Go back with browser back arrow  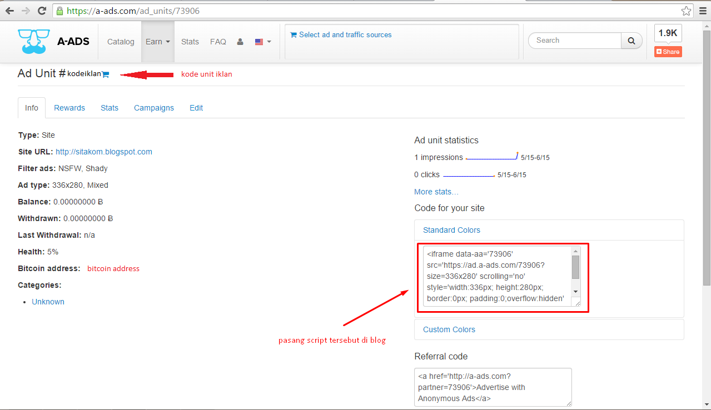tap(9, 11)
